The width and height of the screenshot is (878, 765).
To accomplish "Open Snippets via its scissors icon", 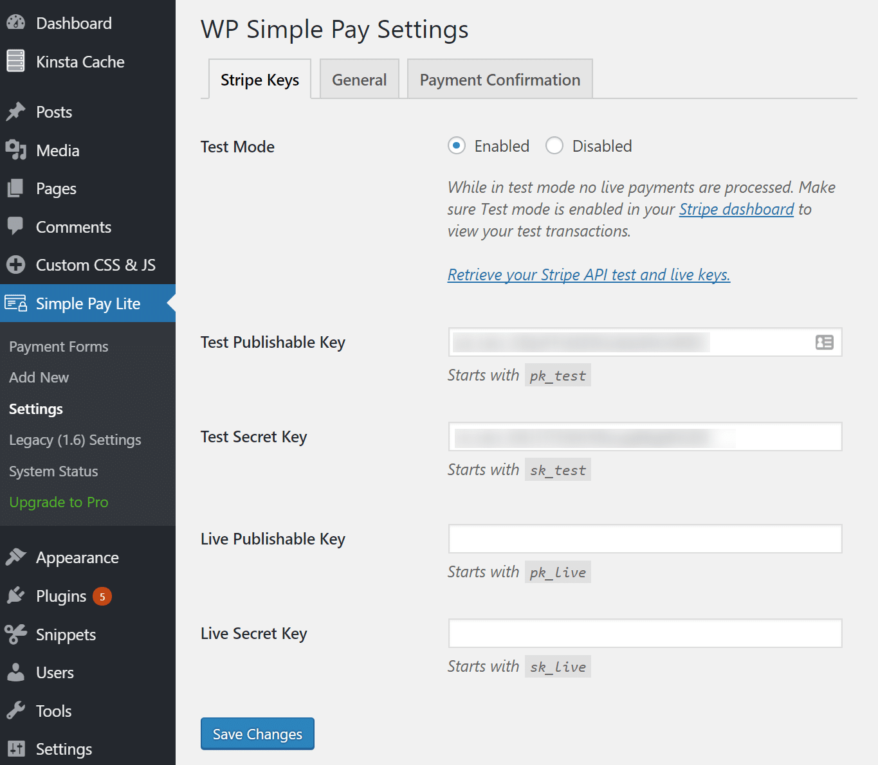I will click(x=17, y=634).
